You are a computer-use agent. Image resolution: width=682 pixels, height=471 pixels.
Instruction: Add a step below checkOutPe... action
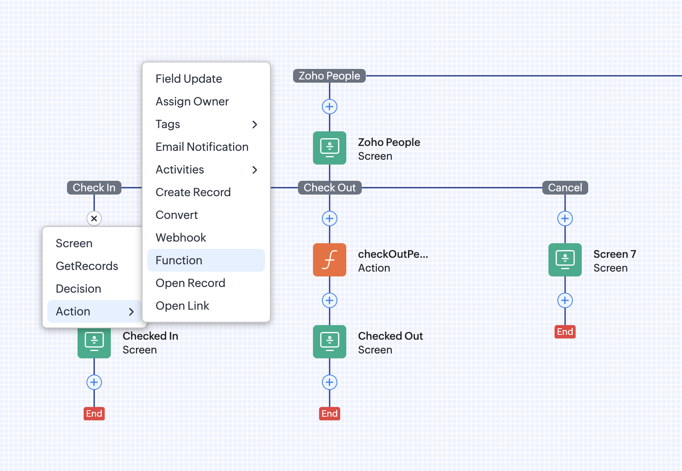point(330,300)
